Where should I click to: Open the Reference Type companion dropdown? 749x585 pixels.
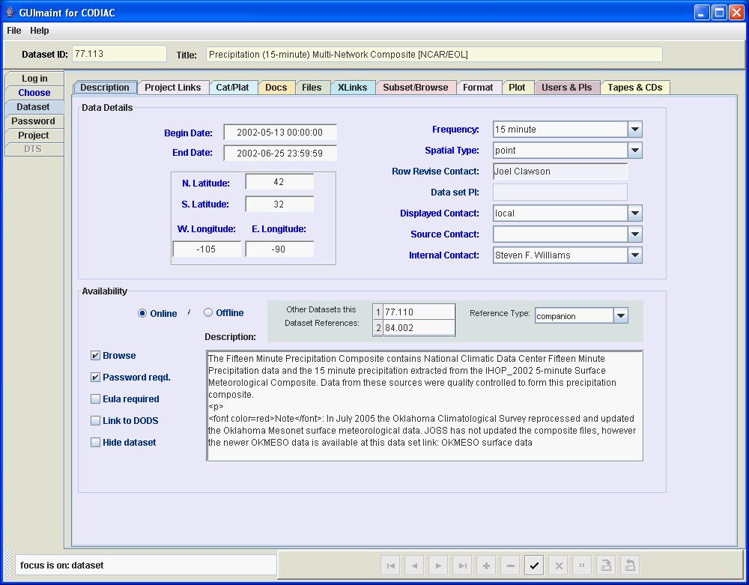point(620,316)
